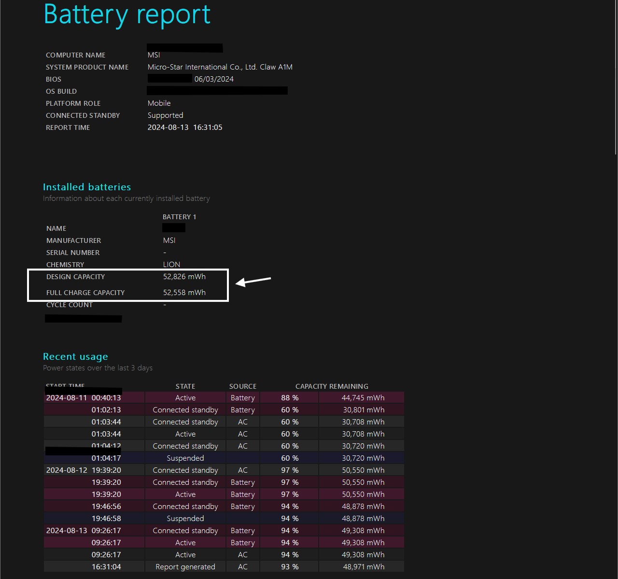This screenshot has height=579, width=618.
Task: Click the vertical scrollbar thumb at the right edge
Action: click(616, 77)
